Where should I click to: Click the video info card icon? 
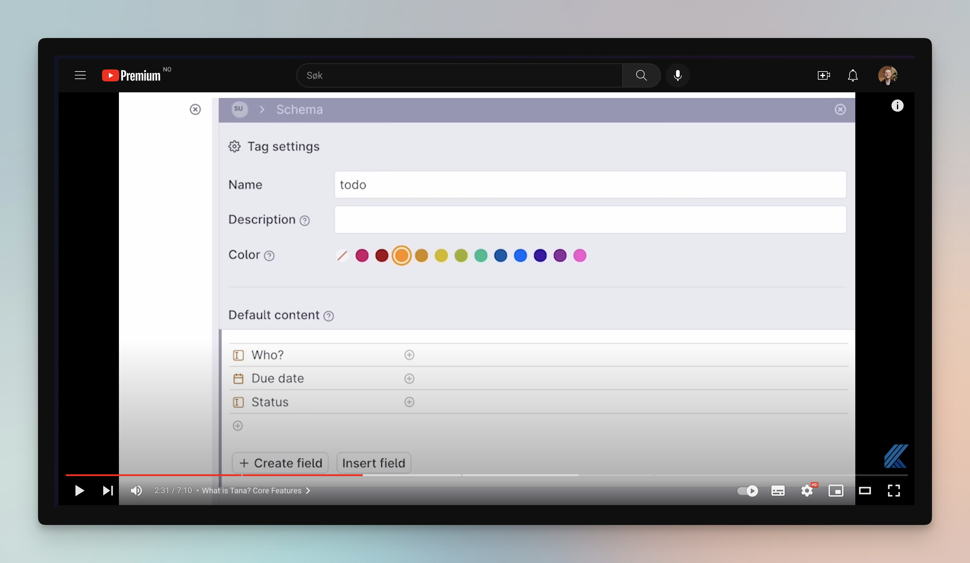pyautogui.click(x=897, y=106)
